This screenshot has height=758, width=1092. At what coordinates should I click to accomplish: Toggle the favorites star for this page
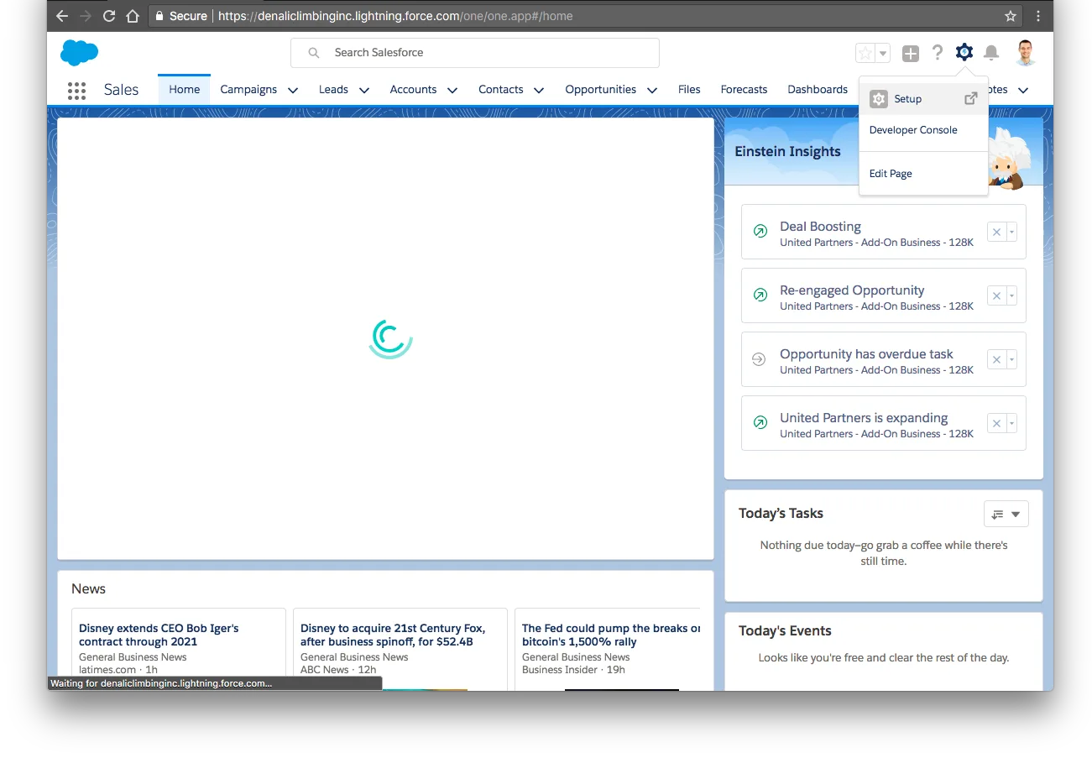864,52
